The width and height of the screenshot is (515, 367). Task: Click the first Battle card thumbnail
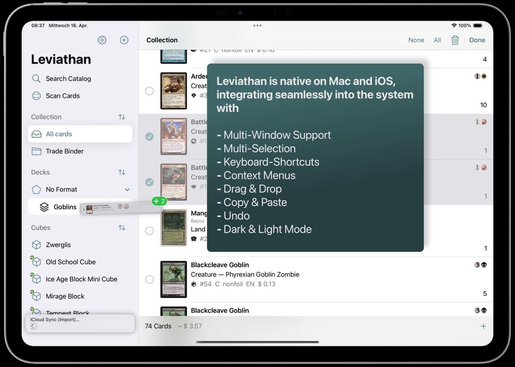tap(174, 136)
